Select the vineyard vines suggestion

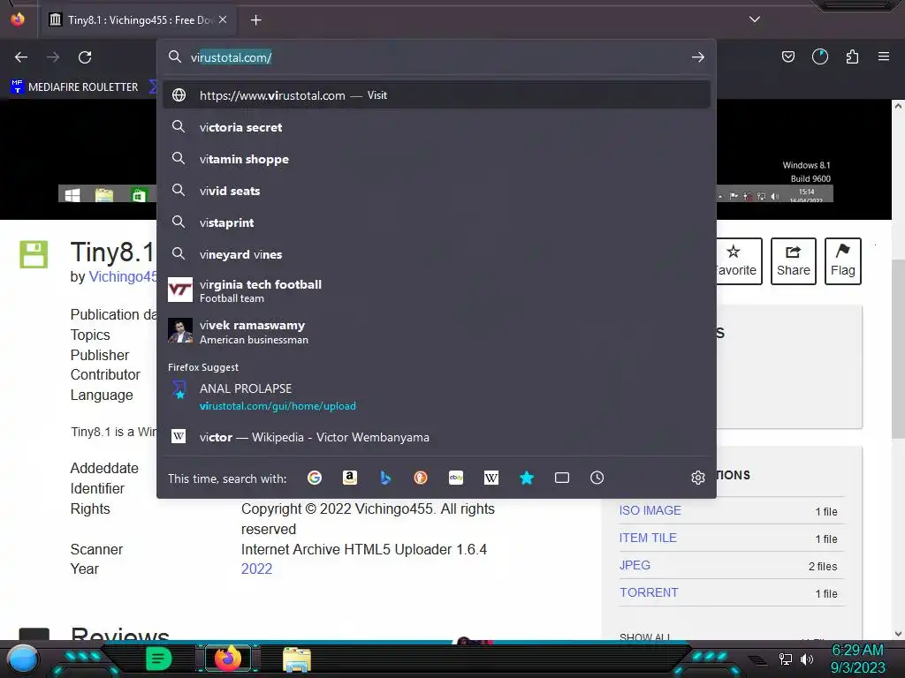click(x=437, y=254)
